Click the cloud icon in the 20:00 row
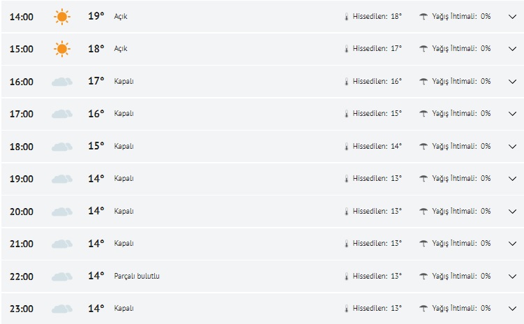This screenshot has height=324, width=524. pyautogui.click(x=62, y=211)
